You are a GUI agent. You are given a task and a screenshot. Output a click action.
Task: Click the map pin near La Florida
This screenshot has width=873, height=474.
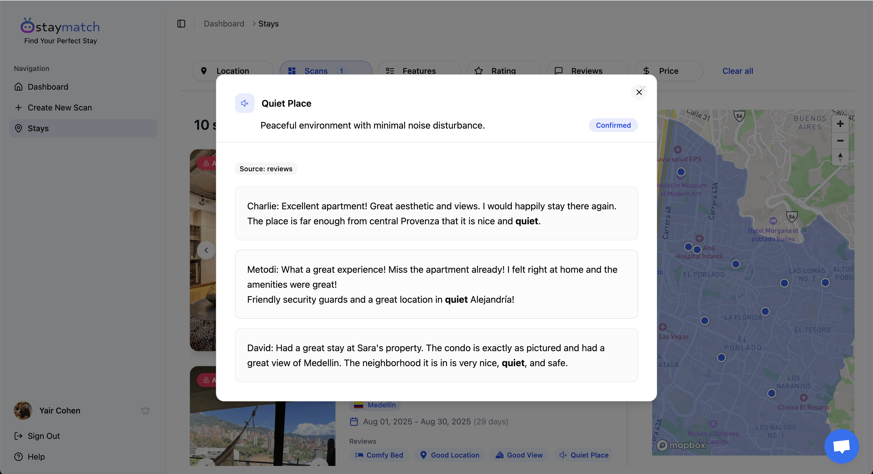[765, 311]
